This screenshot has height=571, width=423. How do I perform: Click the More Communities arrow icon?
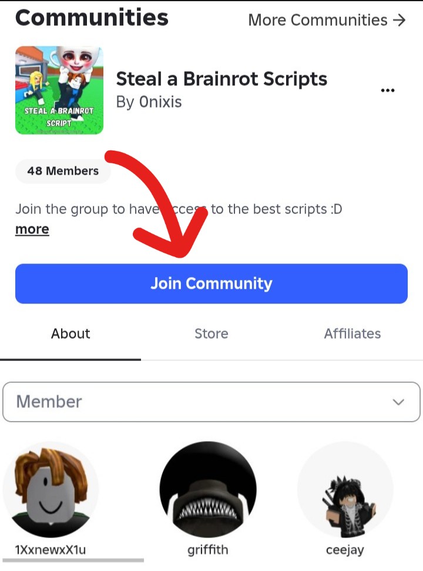pos(399,21)
